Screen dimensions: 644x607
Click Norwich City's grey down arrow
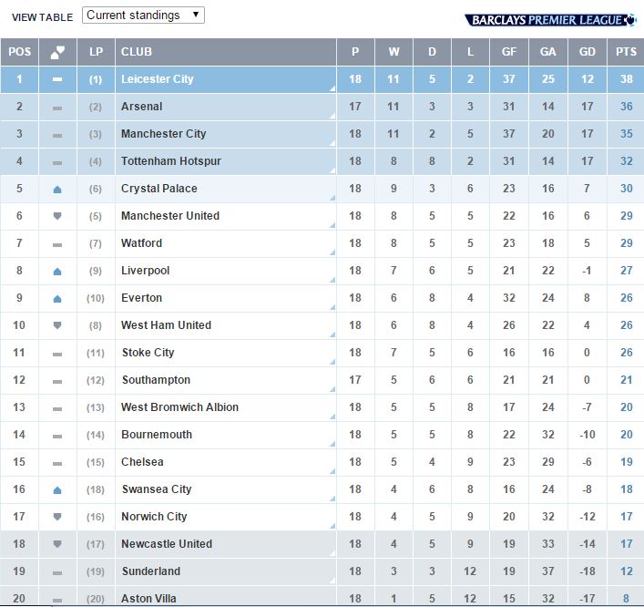[57, 517]
